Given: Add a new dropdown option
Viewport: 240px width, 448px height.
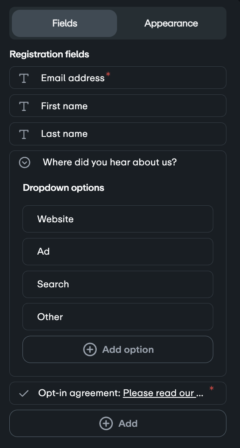Looking at the screenshot, I should pyautogui.click(x=118, y=349).
